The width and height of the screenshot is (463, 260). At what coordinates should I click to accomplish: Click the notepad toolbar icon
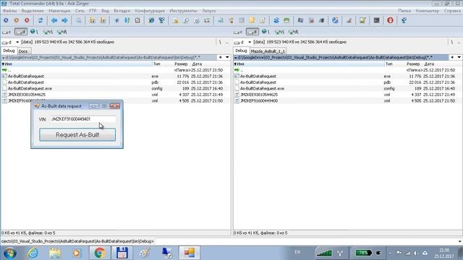tap(137, 20)
